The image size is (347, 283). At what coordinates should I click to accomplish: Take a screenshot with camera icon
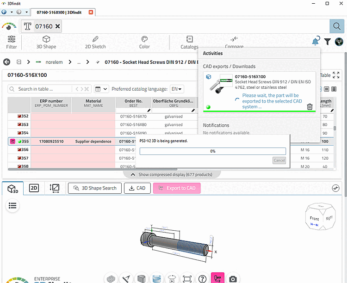pyautogui.click(x=233, y=278)
